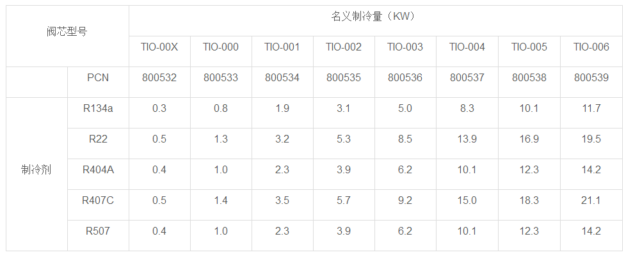Click the 19.5 value in R22 row
Image resolution: width=626 pixels, height=257 pixels.
[591, 139]
